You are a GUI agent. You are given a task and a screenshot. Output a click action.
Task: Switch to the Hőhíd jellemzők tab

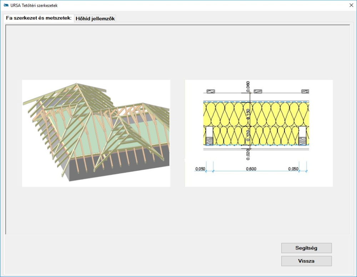[x=95, y=19]
